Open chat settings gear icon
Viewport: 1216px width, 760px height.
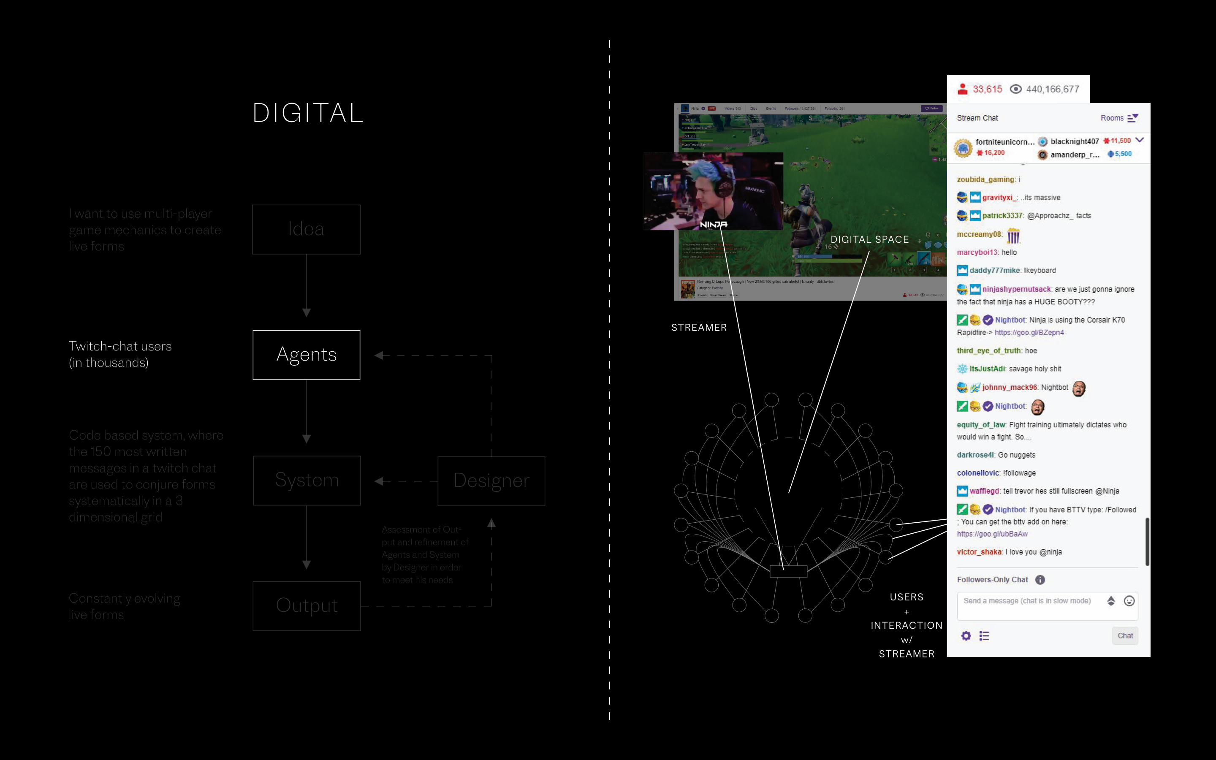[x=966, y=636]
